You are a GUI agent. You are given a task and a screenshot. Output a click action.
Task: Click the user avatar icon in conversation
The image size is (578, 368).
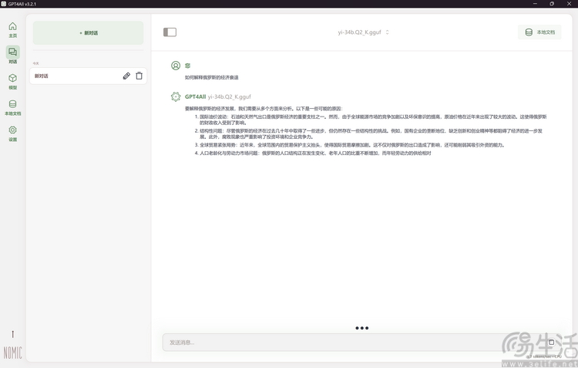[x=176, y=66]
